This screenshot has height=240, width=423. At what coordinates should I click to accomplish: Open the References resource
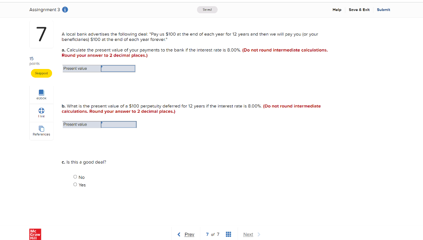[x=41, y=131]
